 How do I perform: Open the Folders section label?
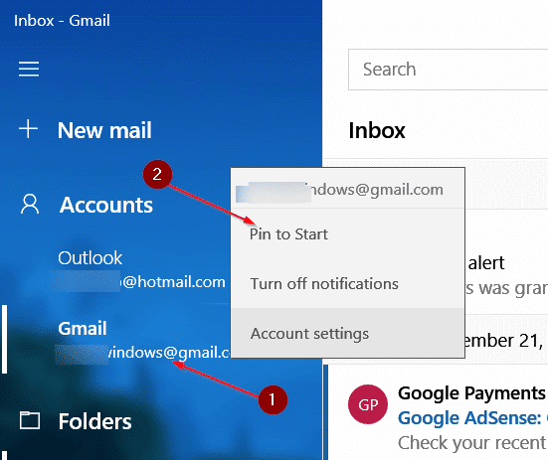point(95,421)
